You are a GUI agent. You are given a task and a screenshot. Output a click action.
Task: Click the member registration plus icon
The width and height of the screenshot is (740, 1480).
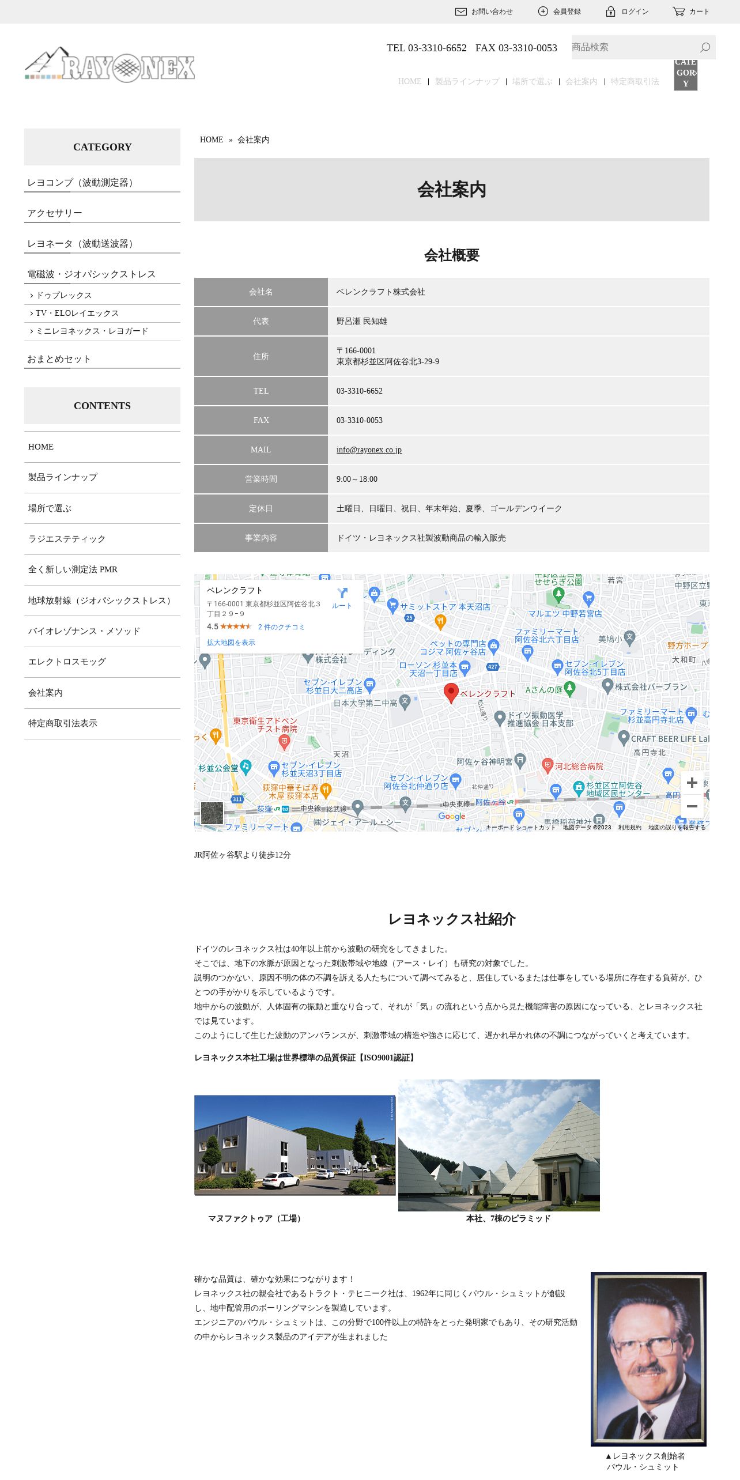[x=543, y=12]
